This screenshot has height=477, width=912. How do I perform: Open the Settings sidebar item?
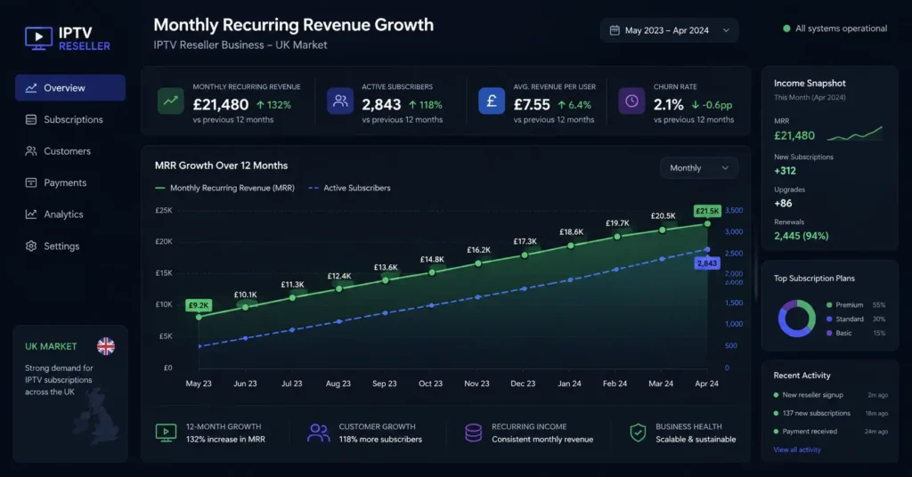coord(70,246)
